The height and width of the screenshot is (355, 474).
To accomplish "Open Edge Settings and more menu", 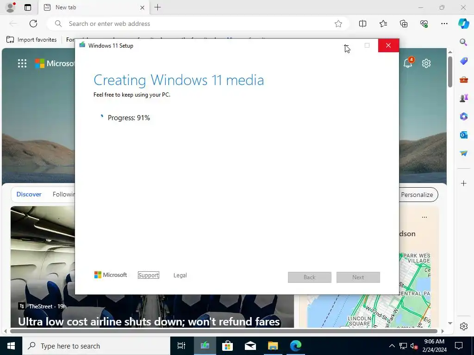I will click(444, 24).
